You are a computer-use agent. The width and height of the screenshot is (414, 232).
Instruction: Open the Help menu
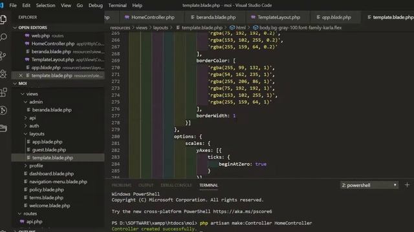(137, 5)
